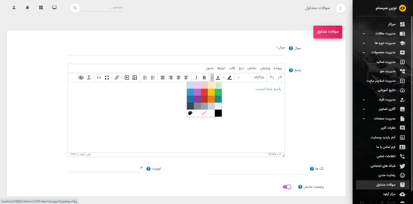Click the background highlight color icon
This screenshot has width=413, height=204.
[x=229, y=78]
